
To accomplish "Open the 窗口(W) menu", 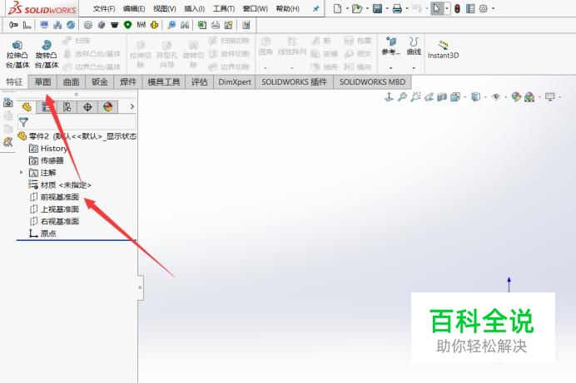I will [x=256, y=9].
